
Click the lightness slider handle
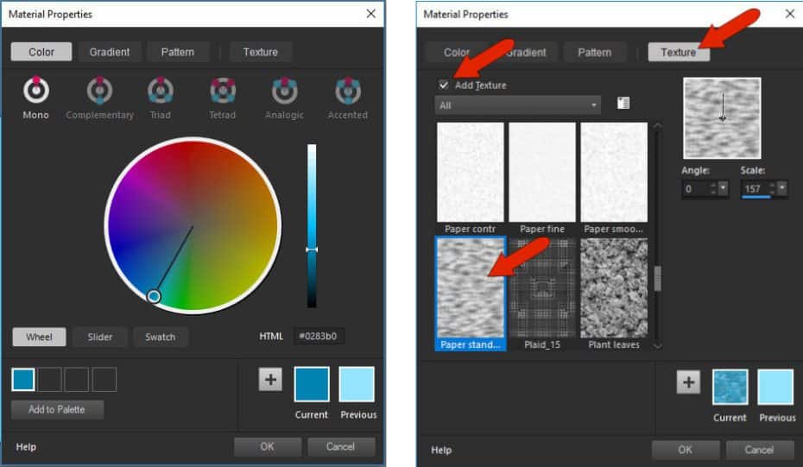click(x=312, y=249)
